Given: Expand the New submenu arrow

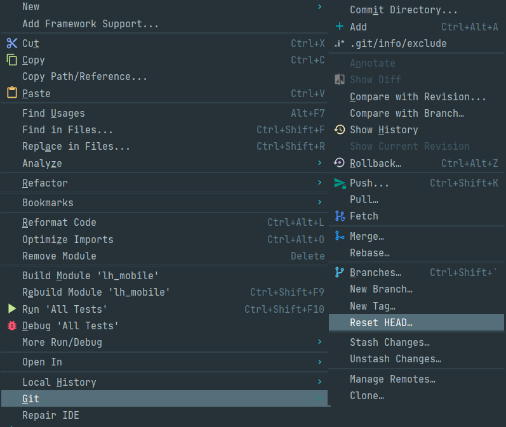Looking at the screenshot, I should click(x=319, y=6).
